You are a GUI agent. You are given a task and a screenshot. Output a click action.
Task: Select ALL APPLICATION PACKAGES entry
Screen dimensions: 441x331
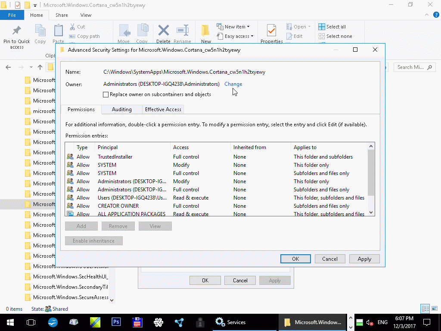click(x=216, y=213)
